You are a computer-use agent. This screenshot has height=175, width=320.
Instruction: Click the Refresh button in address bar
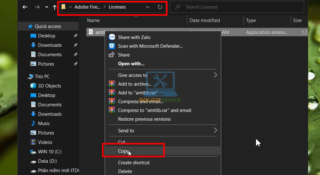click(x=160, y=7)
